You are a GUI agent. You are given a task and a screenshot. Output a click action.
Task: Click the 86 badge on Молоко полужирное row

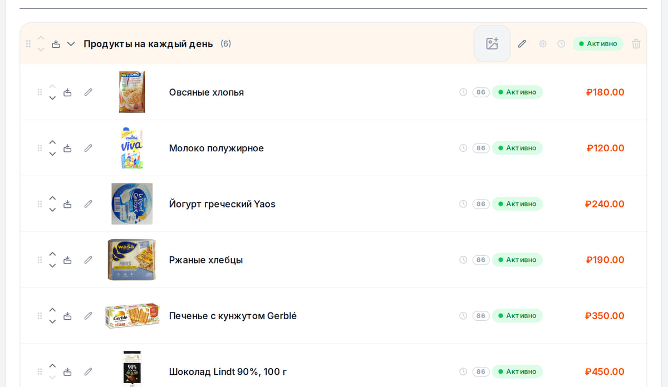[481, 148]
